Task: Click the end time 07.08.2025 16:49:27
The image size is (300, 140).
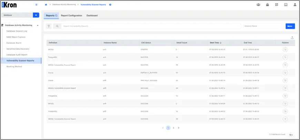Action: tap(251, 57)
